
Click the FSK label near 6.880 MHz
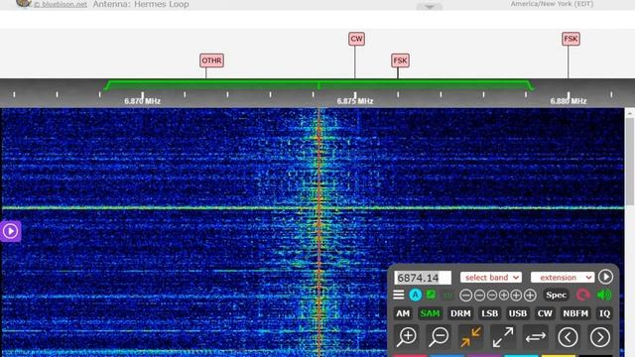click(x=571, y=39)
